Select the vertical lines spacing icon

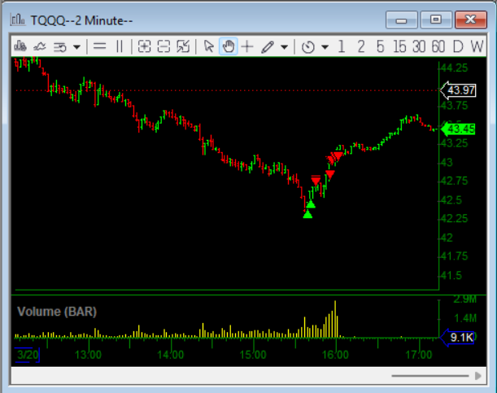[120, 46]
